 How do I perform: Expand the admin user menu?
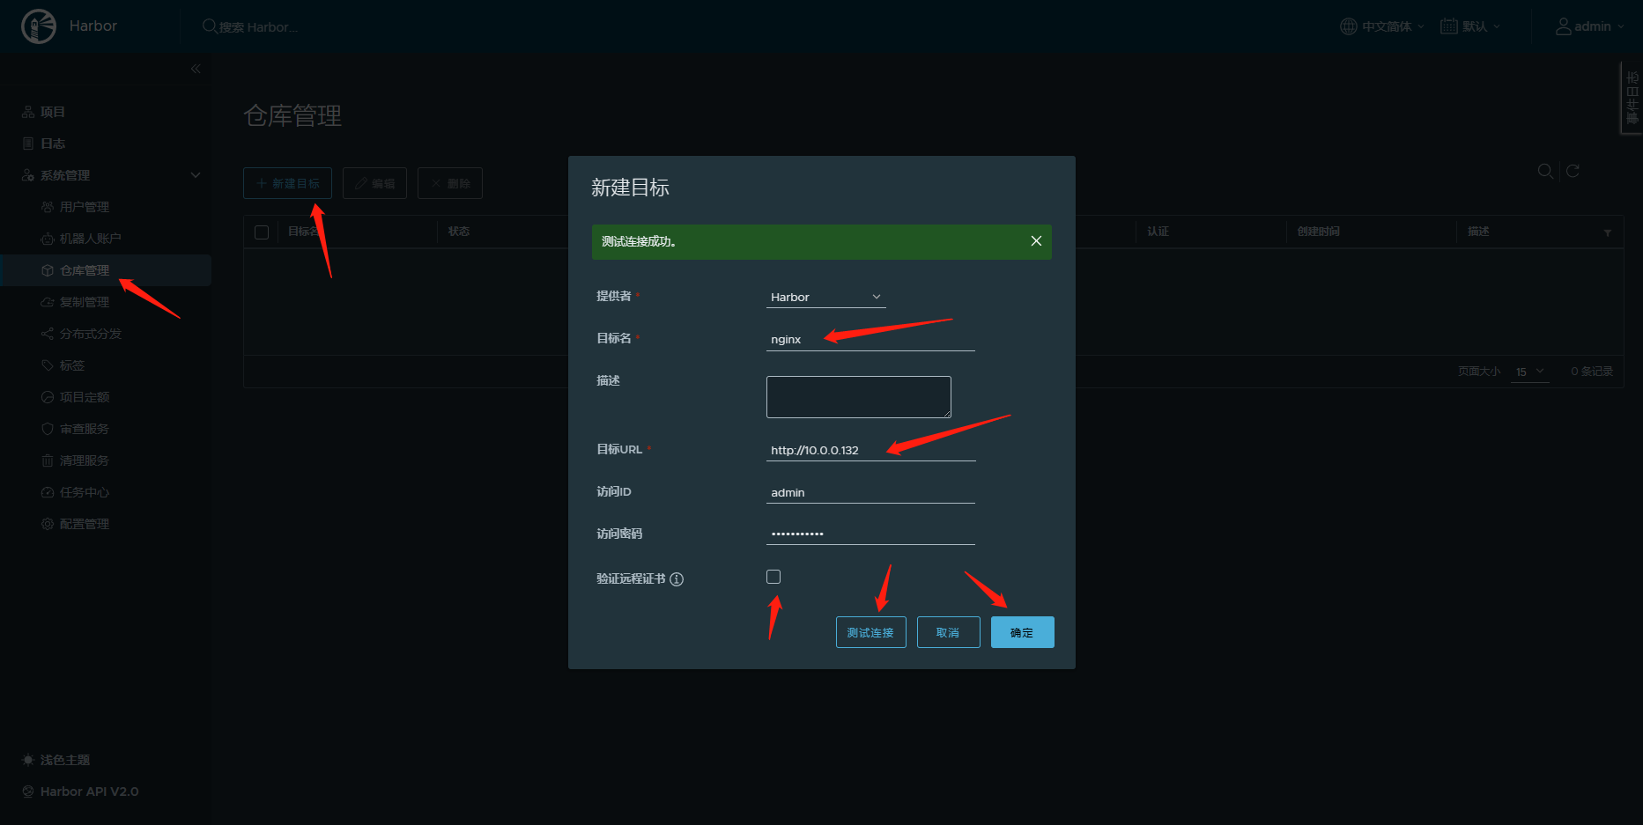[x=1590, y=26]
